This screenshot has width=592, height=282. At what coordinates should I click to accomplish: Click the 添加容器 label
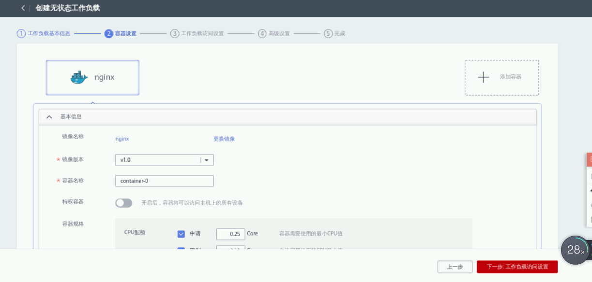pos(511,77)
